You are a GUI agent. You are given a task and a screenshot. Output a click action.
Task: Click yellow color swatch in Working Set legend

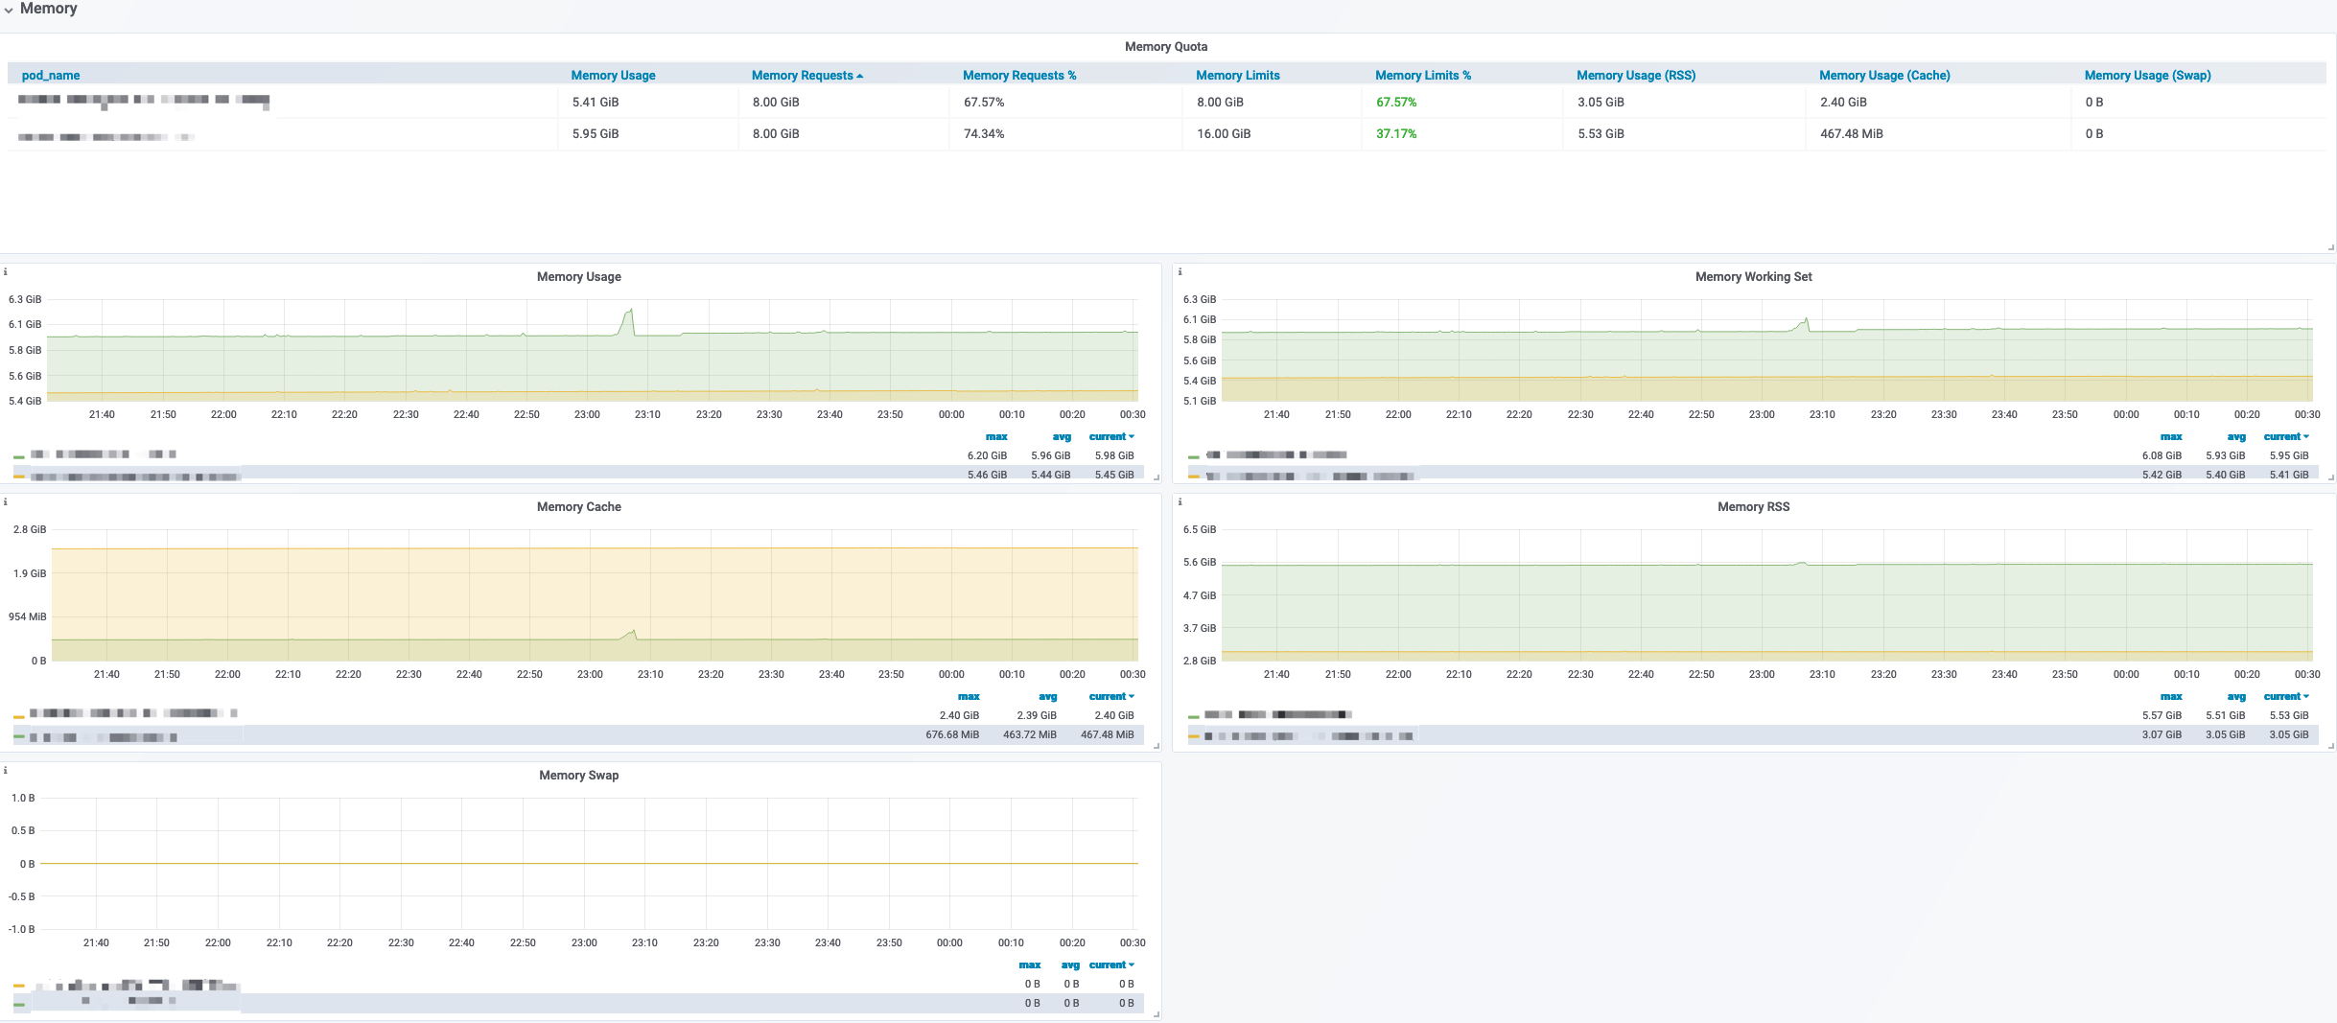click(1194, 477)
